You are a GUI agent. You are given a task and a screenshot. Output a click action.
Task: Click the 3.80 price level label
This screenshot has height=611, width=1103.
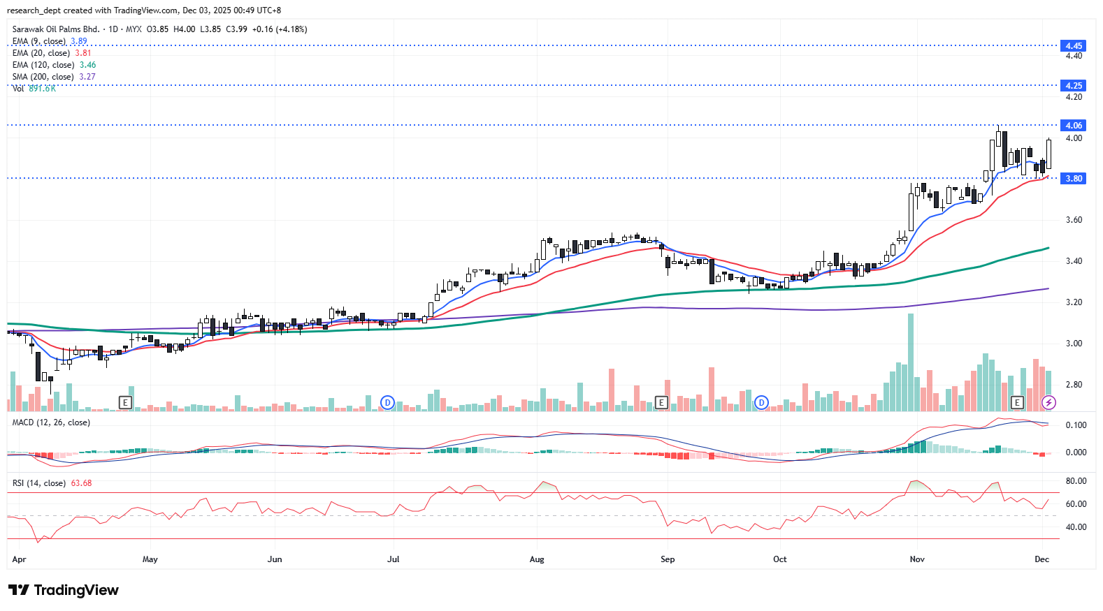coord(1073,178)
